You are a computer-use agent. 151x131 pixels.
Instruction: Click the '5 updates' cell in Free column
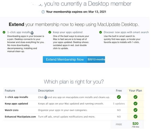(119, 103)
